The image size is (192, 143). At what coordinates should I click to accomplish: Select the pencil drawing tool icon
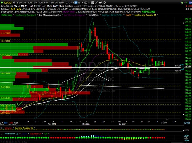97,2
